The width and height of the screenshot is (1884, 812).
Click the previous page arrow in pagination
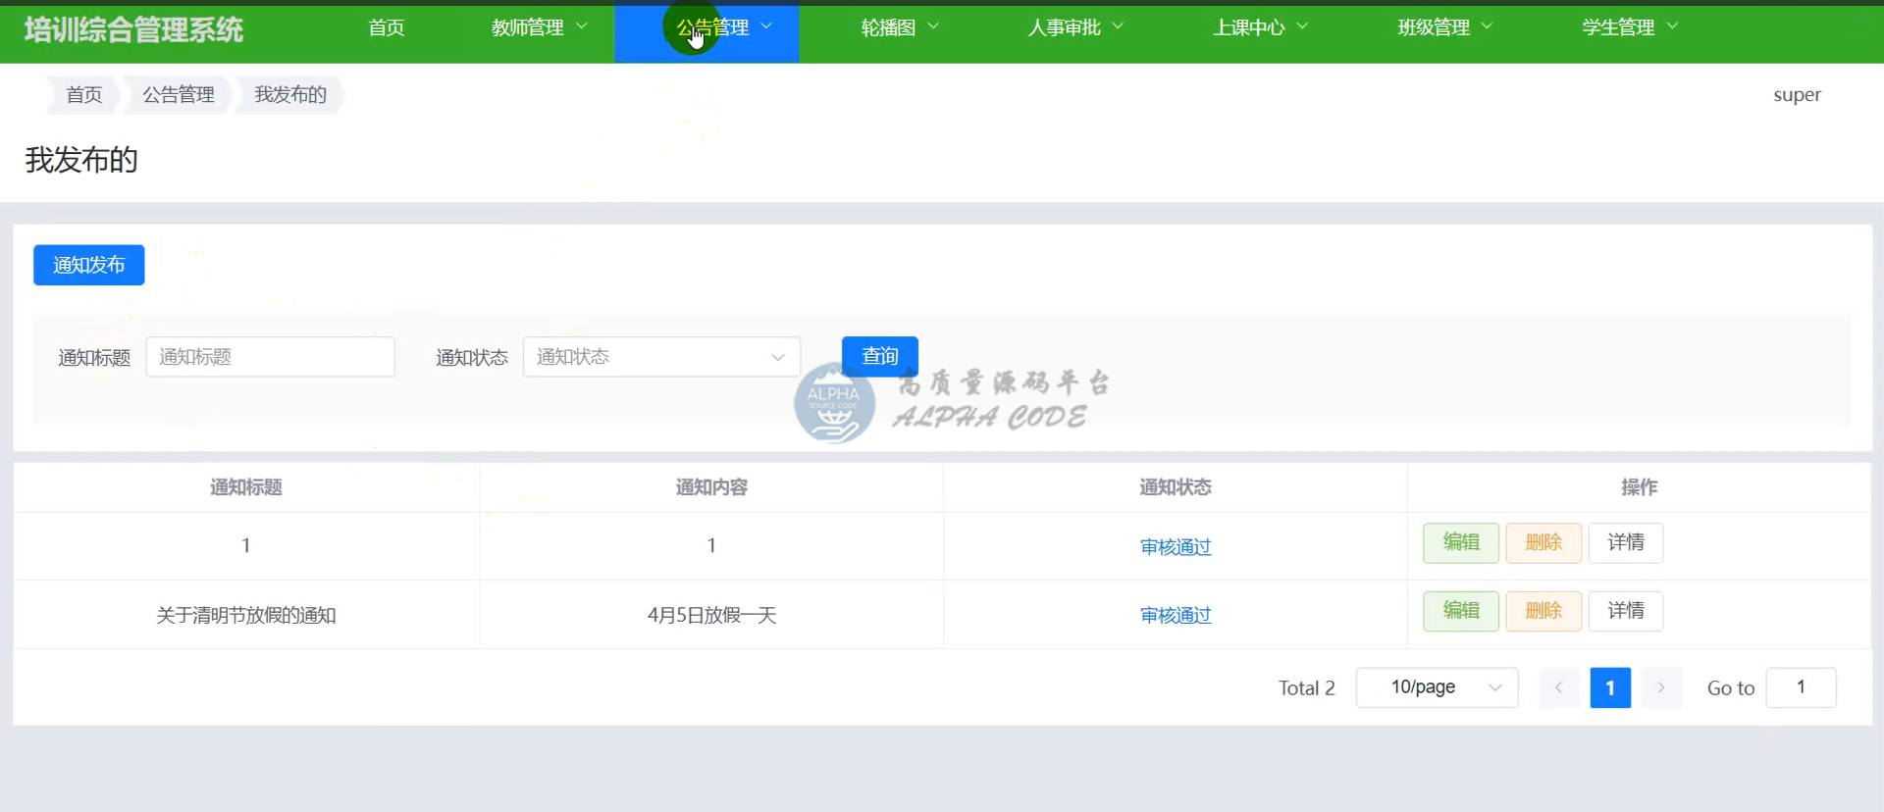point(1558,687)
